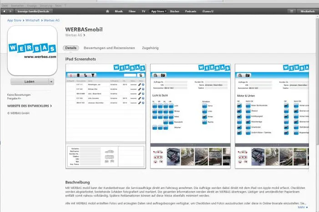Viewport: 319px width, 212px height.
Task: Open the list menu icon beside Mediathek
Action: [x=292, y=11]
